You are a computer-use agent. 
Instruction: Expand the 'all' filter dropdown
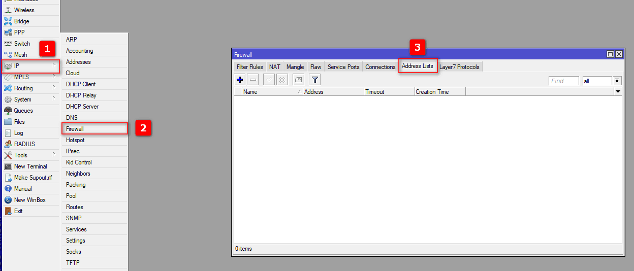click(x=617, y=81)
